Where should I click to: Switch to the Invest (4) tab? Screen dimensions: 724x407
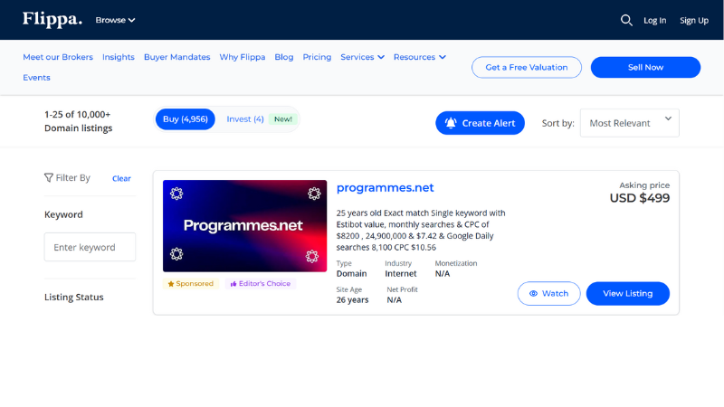click(x=245, y=119)
